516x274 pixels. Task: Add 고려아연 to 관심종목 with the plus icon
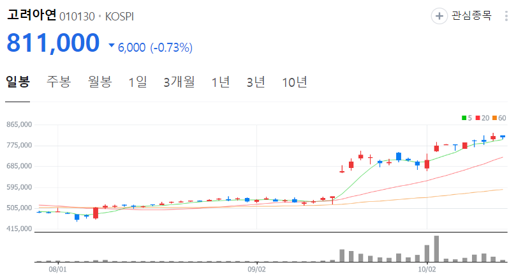pos(439,16)
